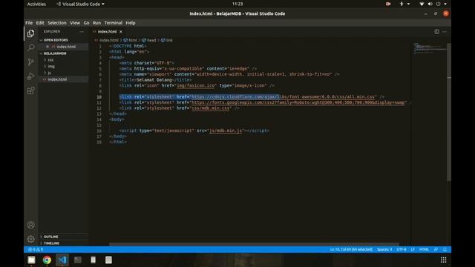This screenshot has width=475, height=267.
Task: Click the screen recording indicator in top bar
Action: point(388,4)
